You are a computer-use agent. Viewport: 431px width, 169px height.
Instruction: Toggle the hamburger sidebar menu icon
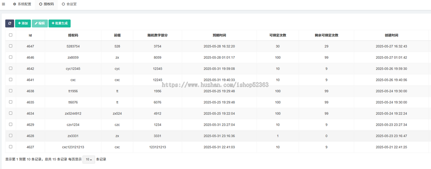(3, 4)
